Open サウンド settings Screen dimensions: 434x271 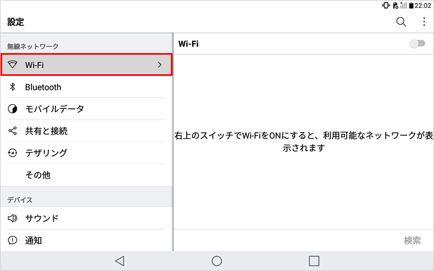coord(86,218)
